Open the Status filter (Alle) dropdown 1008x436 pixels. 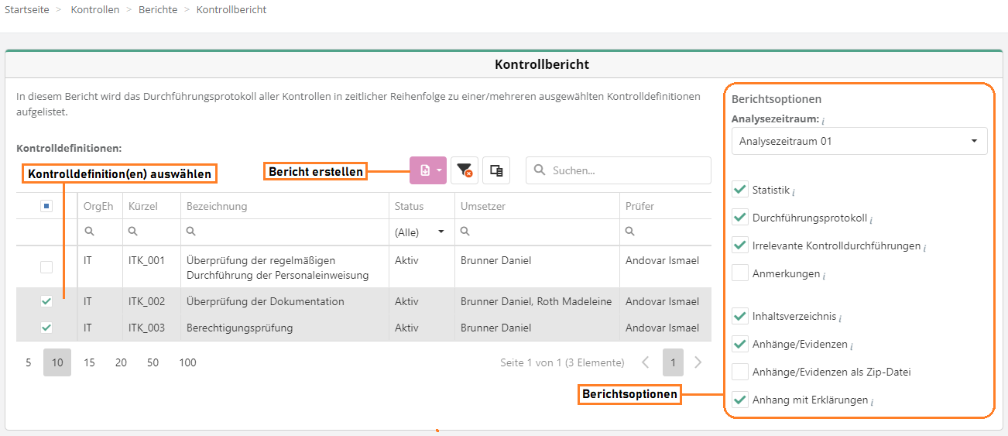tap(420, 232)
